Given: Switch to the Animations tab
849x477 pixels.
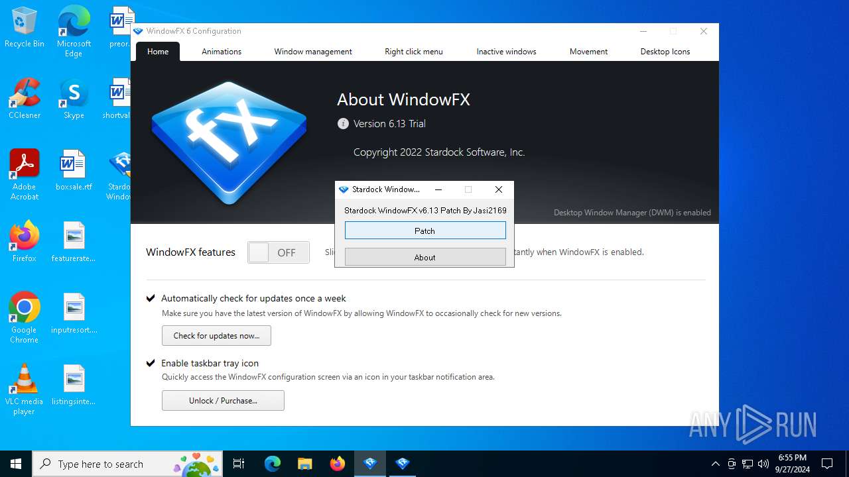Looking at the screenshot, I should (x=222, y=52).
